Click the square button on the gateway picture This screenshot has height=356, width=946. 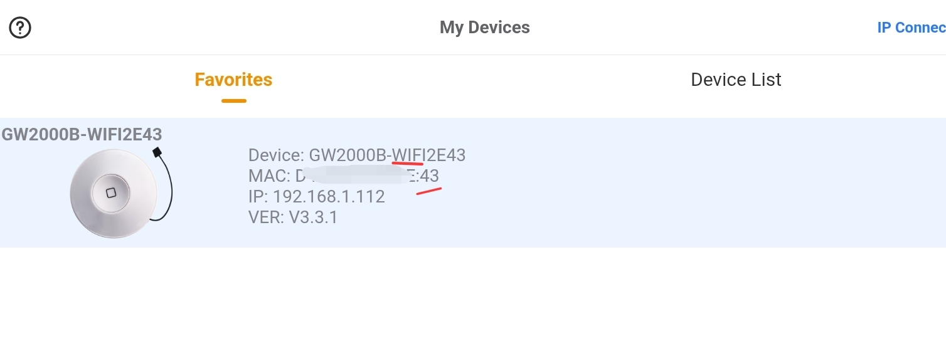pos(111,193)
